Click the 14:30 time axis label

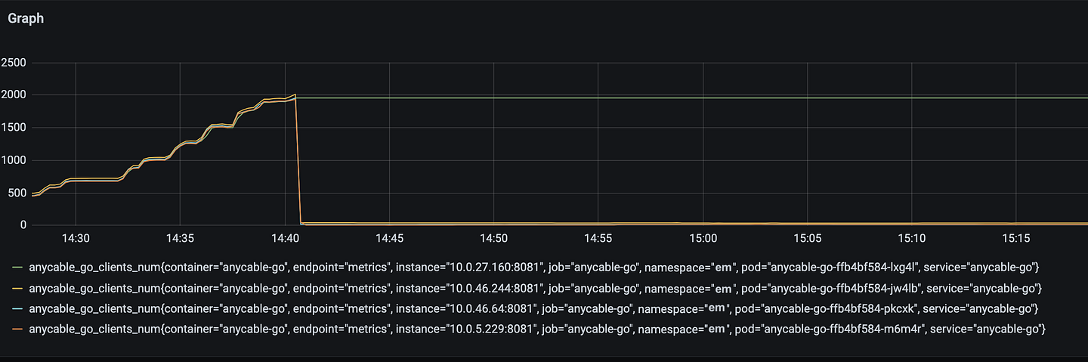pos(76,238)
